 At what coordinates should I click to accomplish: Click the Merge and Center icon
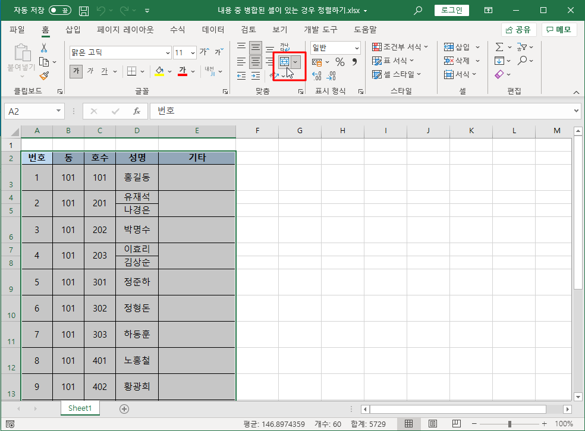click(284, 62)
